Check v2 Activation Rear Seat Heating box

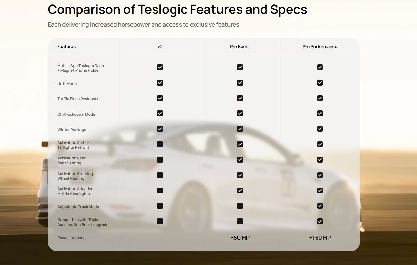[160, 160]
